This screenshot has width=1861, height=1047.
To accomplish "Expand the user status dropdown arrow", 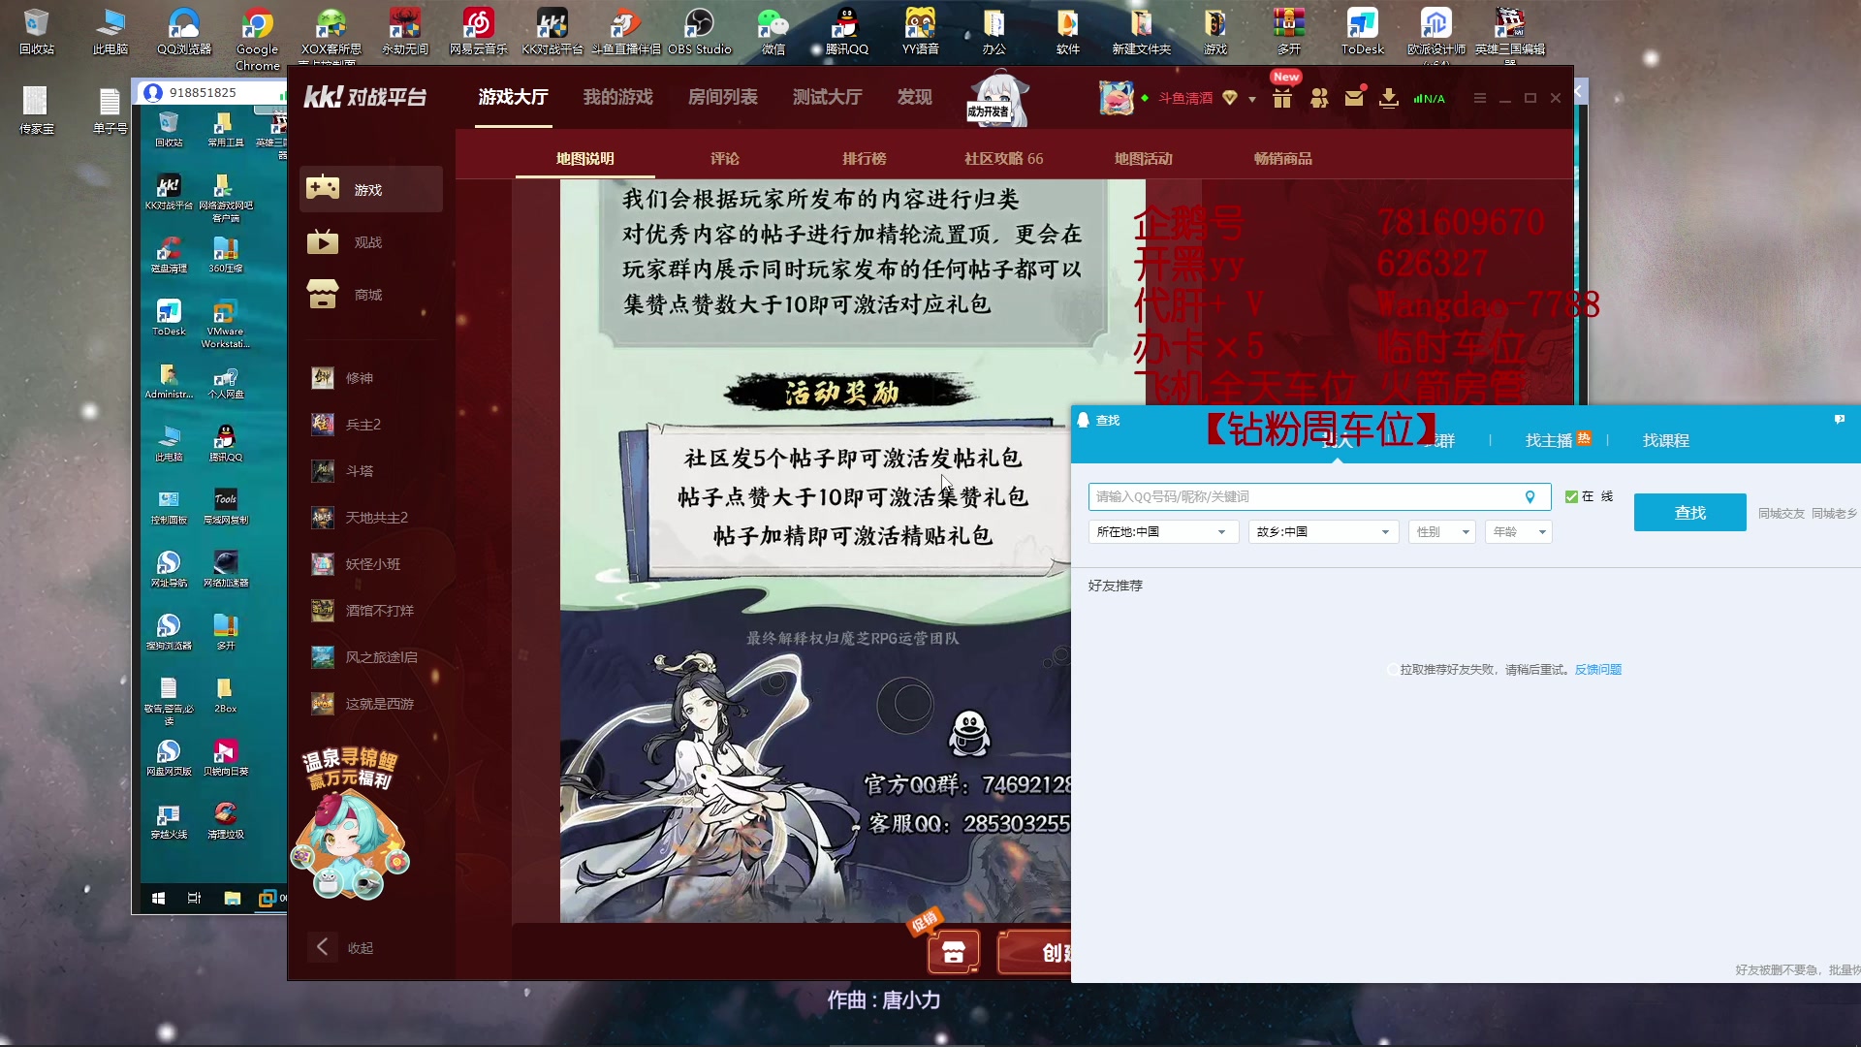I will click(1252, 99).
